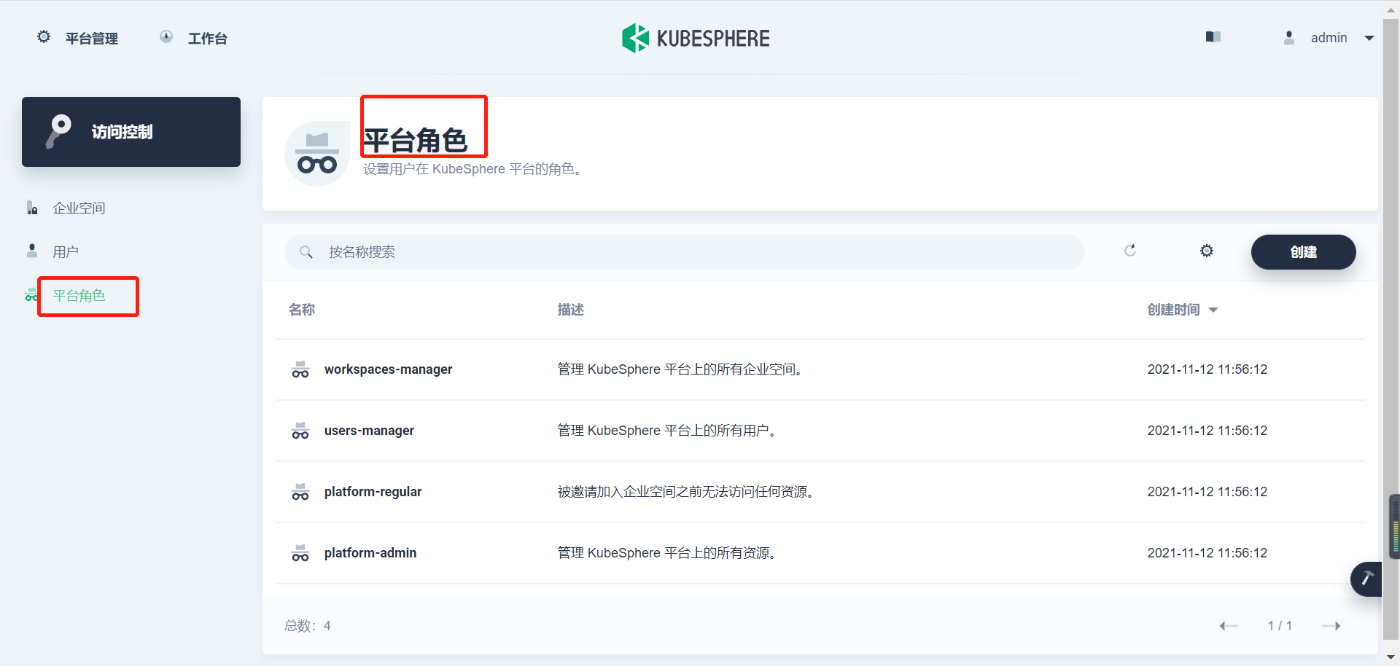Viewport: 1400px width, 666px height.
Task: Click the admin user avatar icon
Action: click(x=1289, y=38)
